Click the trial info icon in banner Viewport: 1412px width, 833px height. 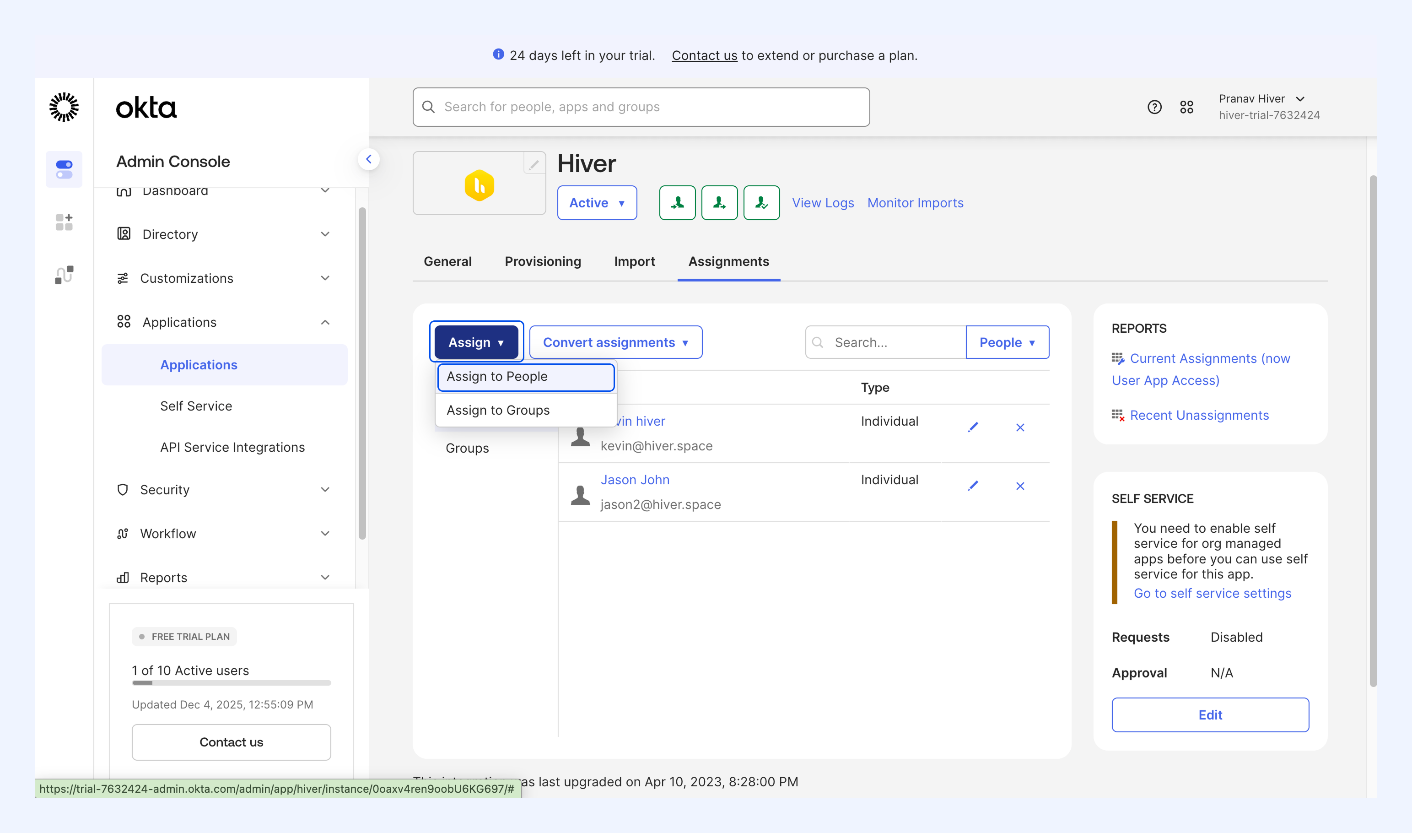click(498, 54)
